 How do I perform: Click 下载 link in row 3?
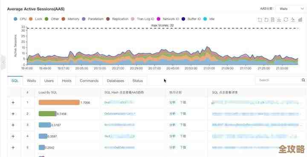pos(183,125)
